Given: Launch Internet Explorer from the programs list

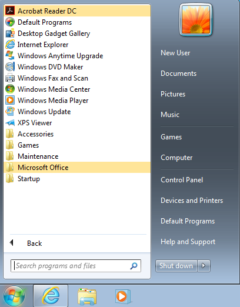Looking at the screenshot, I should [x=77, y=45].
